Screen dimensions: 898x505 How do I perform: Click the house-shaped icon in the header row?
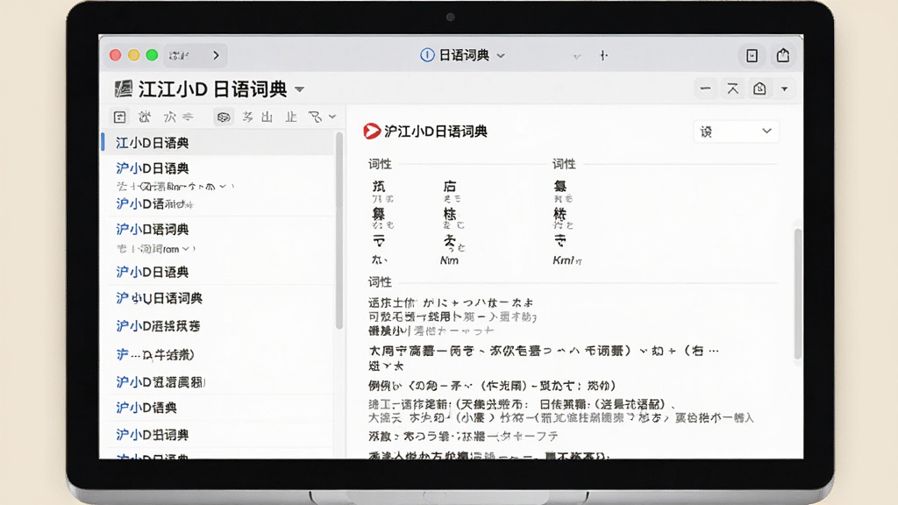tap(759, 89)
